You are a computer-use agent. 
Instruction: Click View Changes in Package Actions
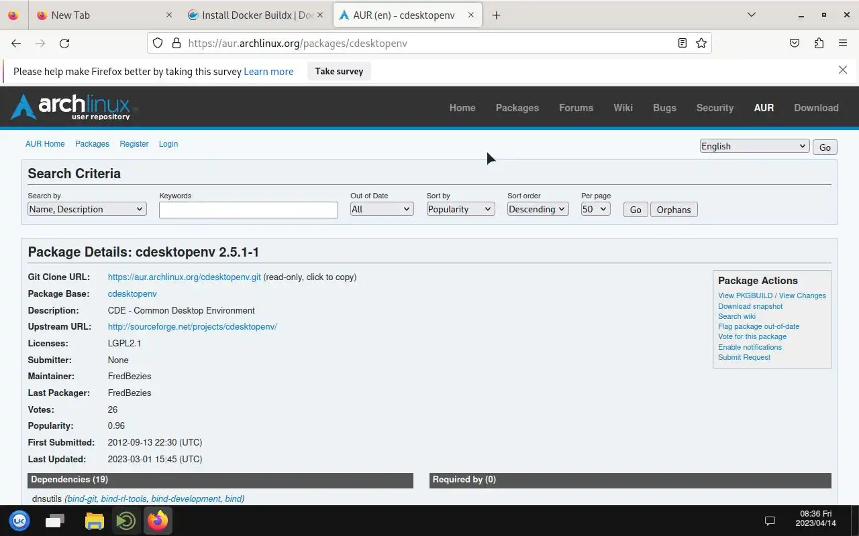[x=803, y=295]
